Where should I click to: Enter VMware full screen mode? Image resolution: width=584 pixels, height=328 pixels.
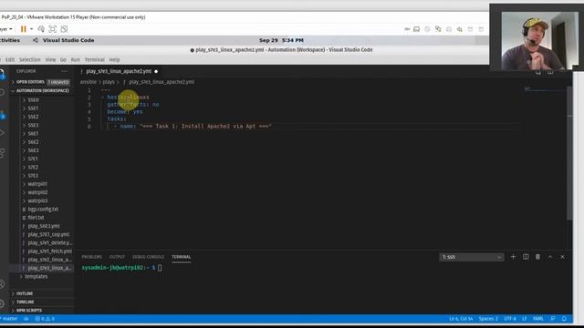coord(53,29)
